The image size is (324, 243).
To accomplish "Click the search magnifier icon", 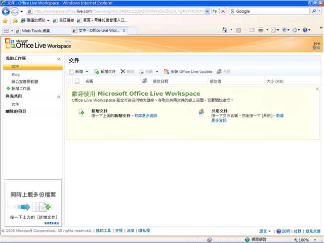I will click(x=314, y=11).
